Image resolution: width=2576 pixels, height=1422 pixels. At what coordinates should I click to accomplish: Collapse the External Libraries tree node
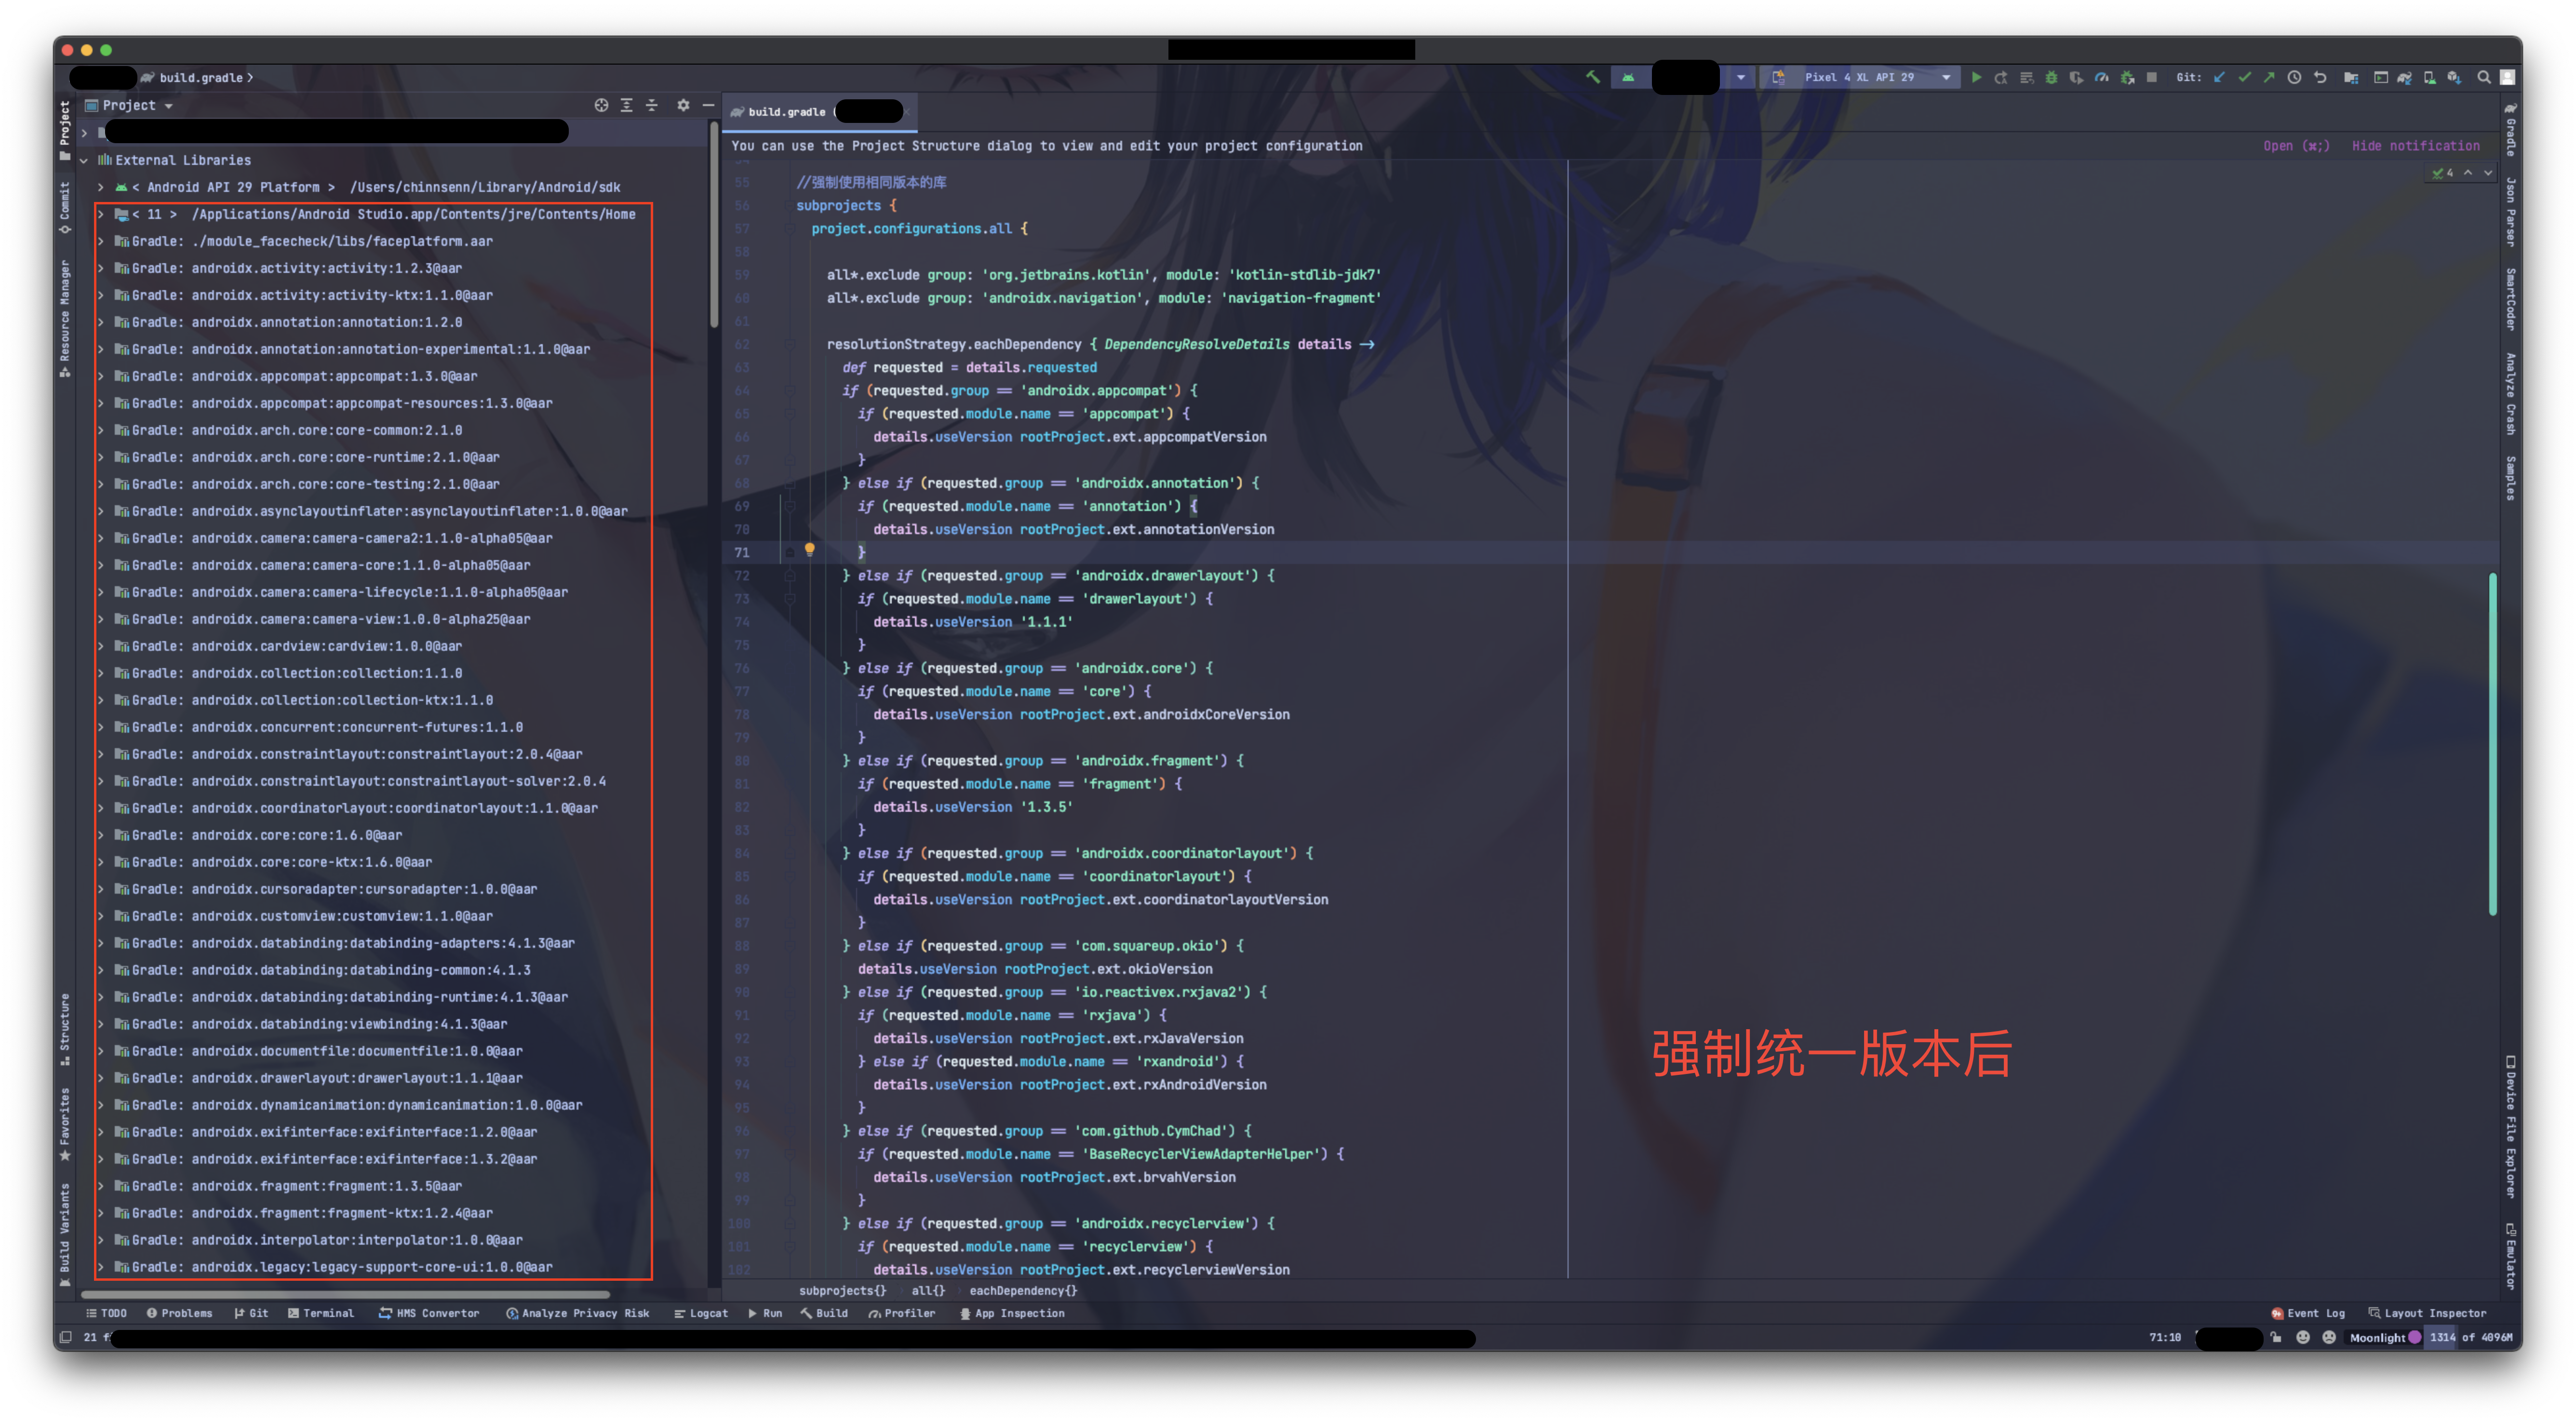[84, 160]
